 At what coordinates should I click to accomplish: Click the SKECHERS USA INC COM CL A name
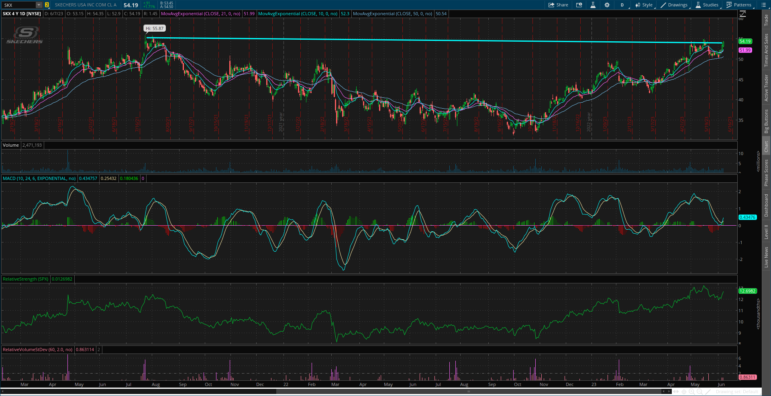(x=86, y=5)
